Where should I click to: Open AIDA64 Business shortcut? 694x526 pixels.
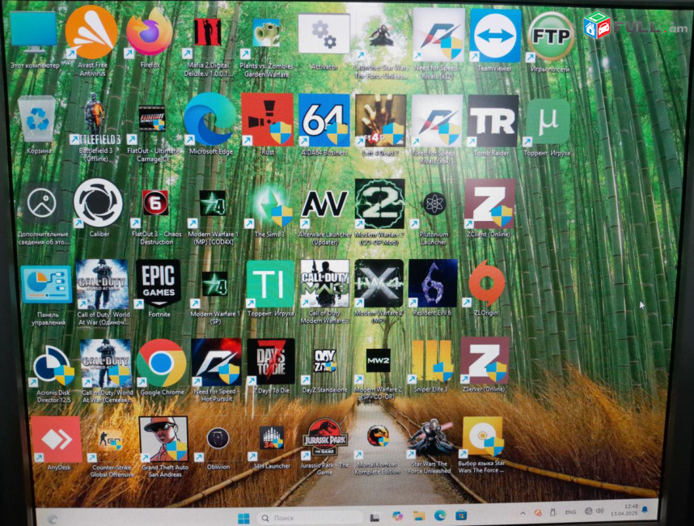pos(324,120)
